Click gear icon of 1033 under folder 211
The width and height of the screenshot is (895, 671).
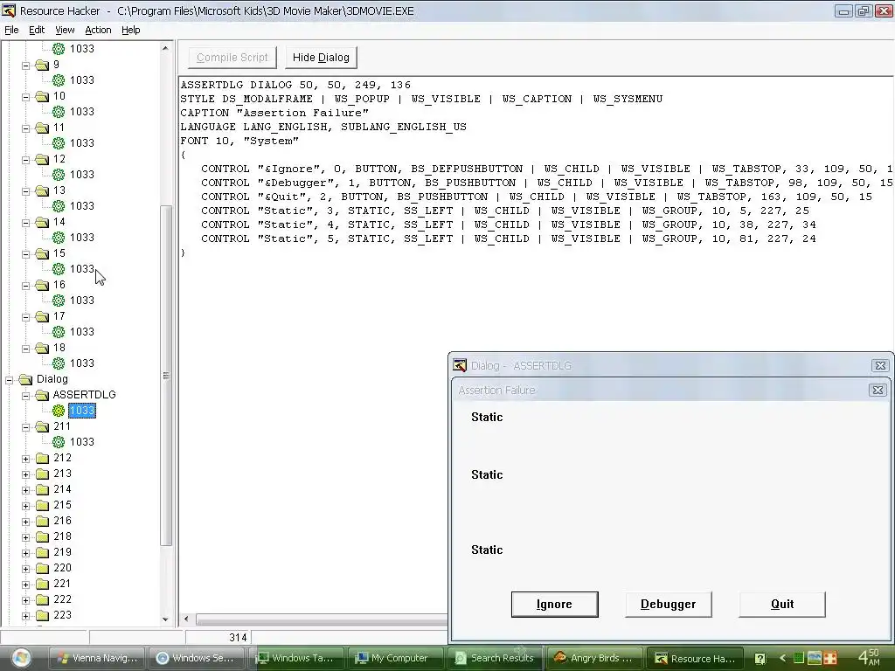click(x=59, y=442)
